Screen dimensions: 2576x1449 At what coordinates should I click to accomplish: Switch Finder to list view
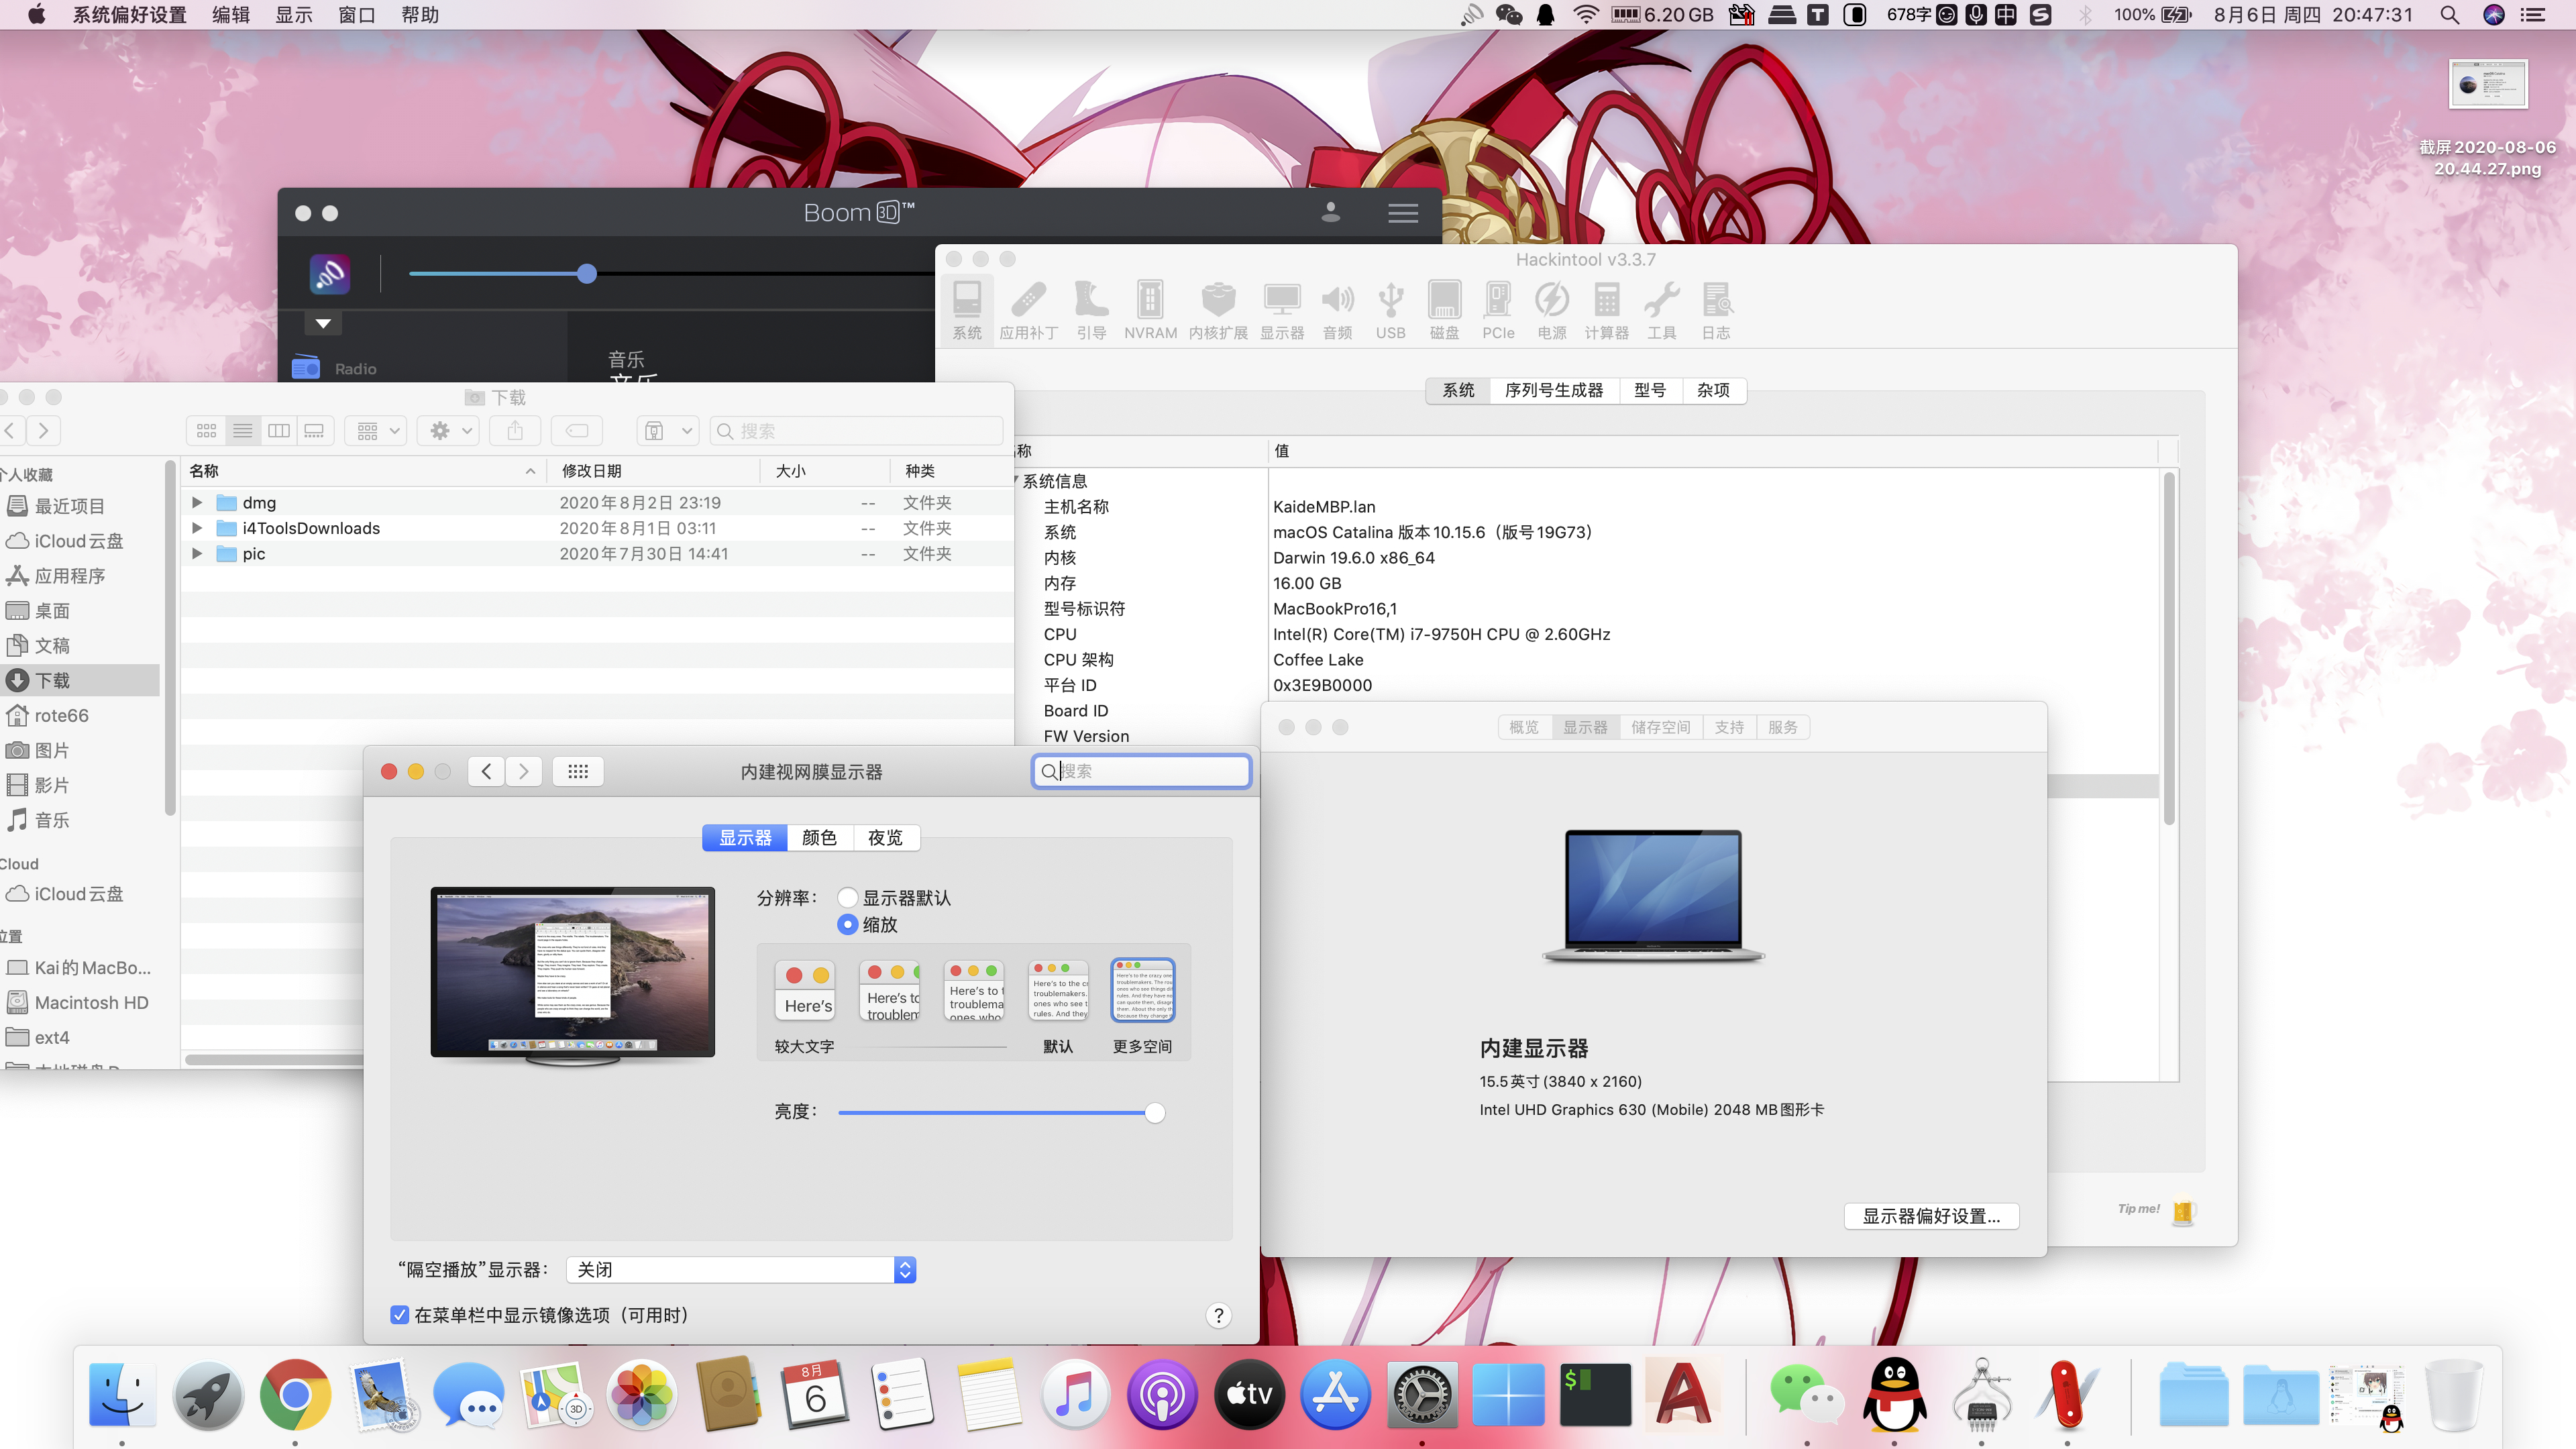click(x=243, y=431)
